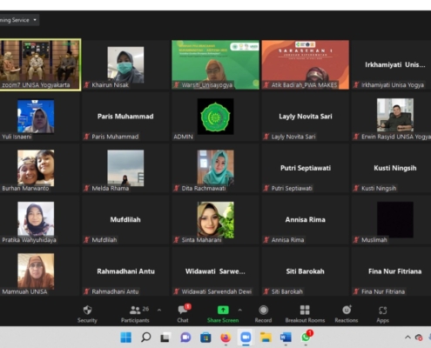Click the green Share Screen button
The width and height of the screenshot is (431, 348).
223,314
